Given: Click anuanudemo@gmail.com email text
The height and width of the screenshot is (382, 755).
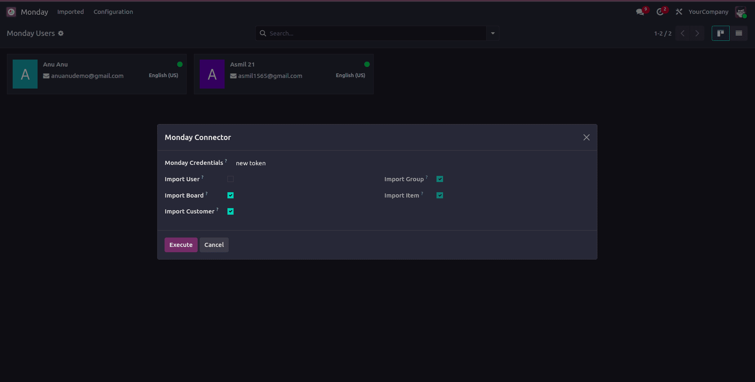Looking at the screenshot, I should point(87,76).
